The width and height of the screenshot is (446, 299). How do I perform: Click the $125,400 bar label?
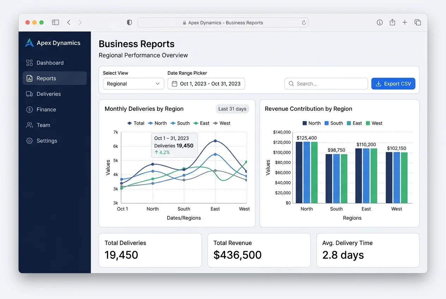click(307, 138)
